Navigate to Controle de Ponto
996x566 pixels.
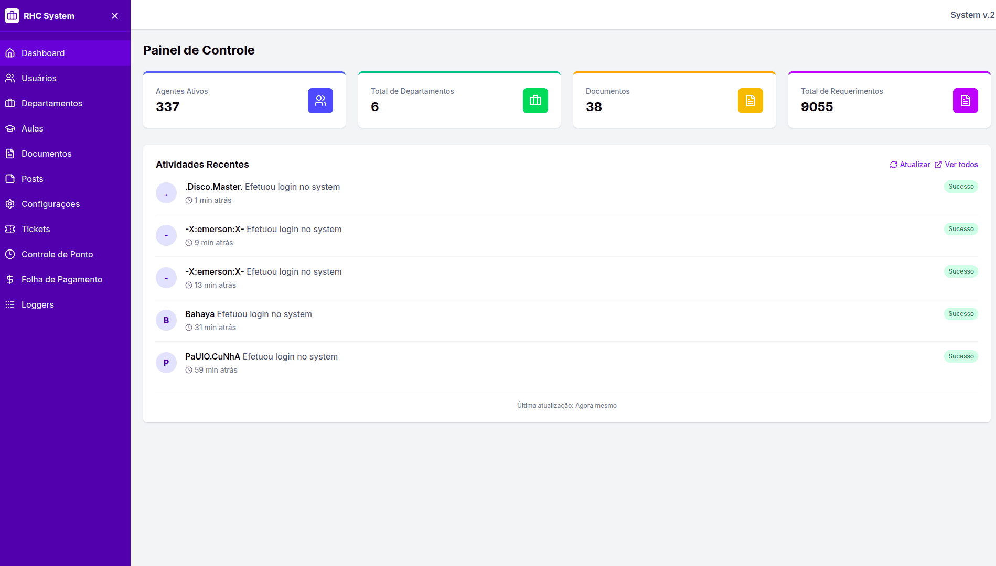[57, 254]
